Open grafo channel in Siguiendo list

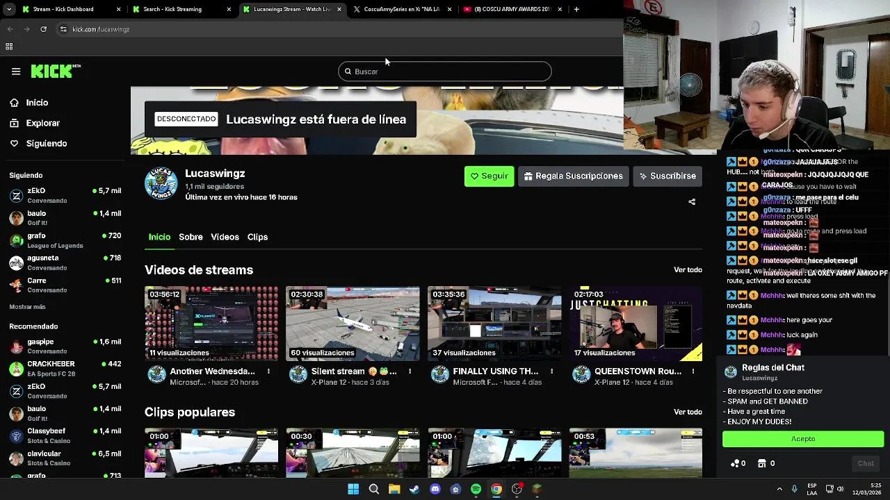pos(65,240)
